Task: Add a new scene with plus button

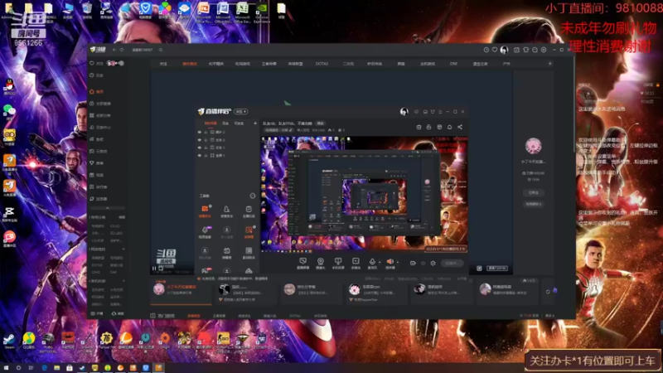Action: [x=255, y=124]
